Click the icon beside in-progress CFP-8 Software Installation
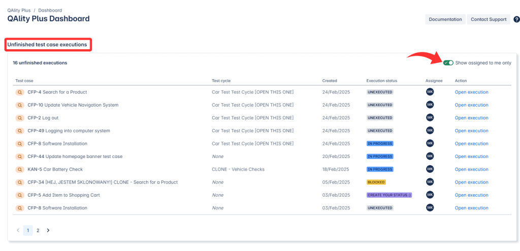This screenshot has width=520, height=251. (x=20, y=144)
